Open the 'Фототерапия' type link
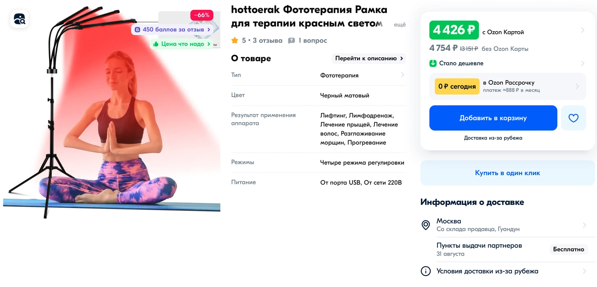This screenshot has height=287, width=597. click(339, 75)
